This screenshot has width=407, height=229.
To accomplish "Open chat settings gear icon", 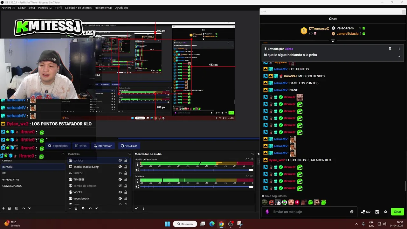I will (385, 212).
